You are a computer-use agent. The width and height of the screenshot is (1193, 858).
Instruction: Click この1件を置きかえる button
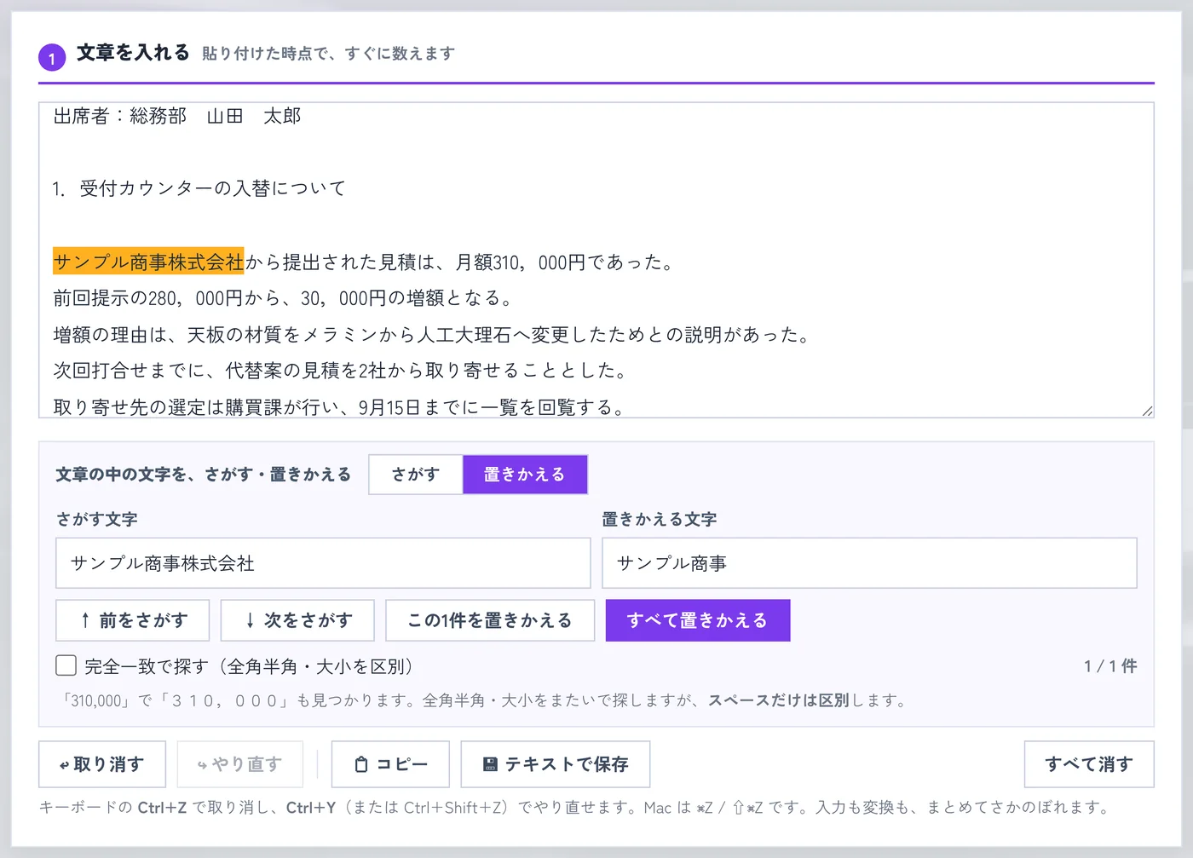[490, 620]
